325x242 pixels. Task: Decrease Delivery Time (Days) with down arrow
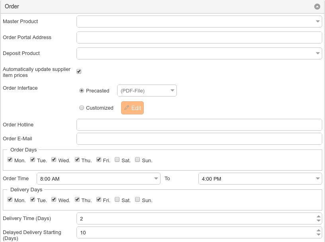point(318,220)
